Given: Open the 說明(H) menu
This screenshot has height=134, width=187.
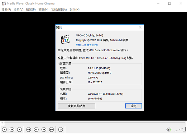Looking at the screenshot, I should (74, 10).
